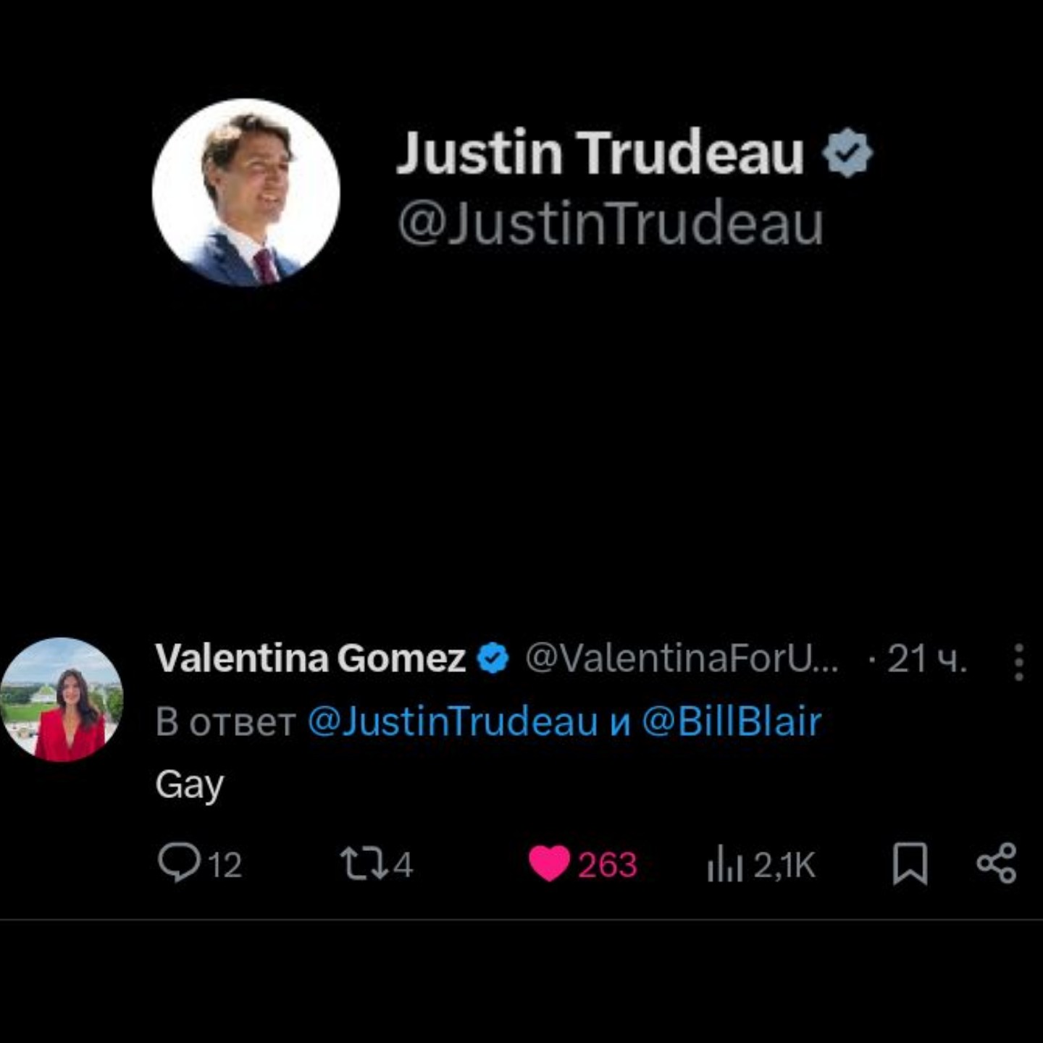The image size is (1043, 1043).
Task: Open the @ValentinaForU... handle link
Action: coord(682,658)
